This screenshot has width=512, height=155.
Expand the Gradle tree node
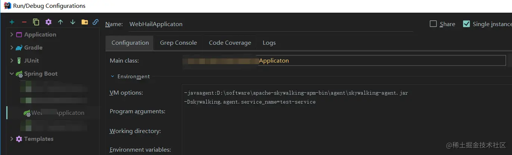click(x=12, y=48)
